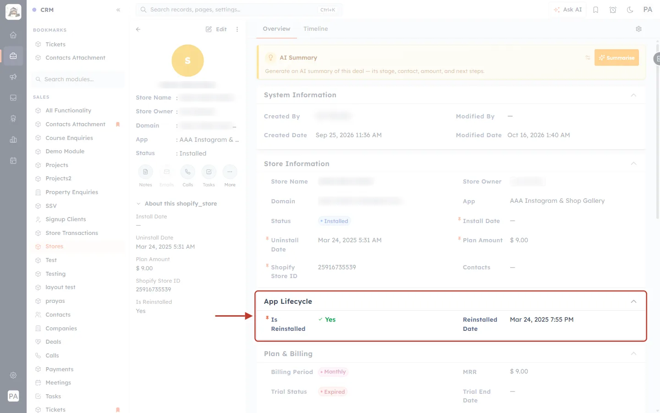Open Signup Clients module

pyautogui.click(x=66, y=219)
